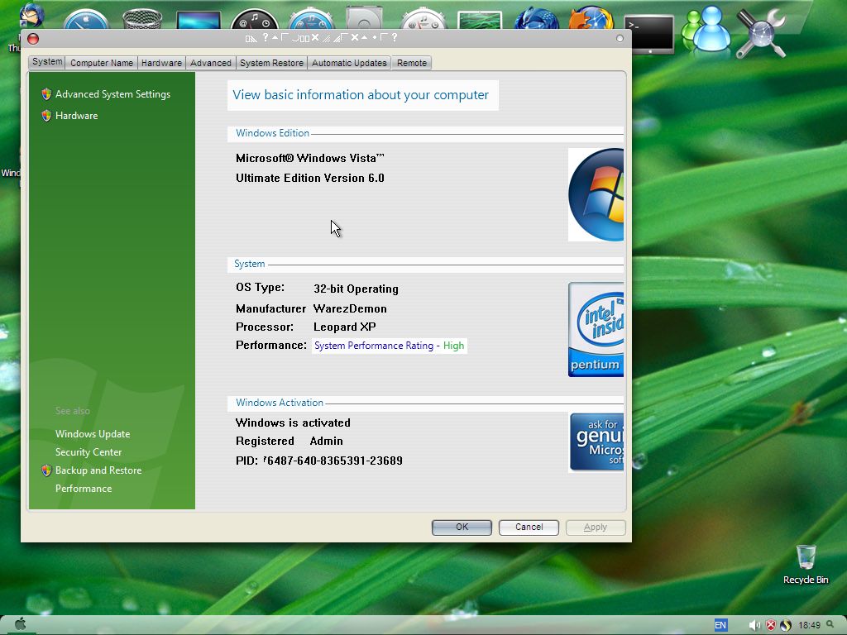Dismiss the dialog with Cancel
Viewport: 847px width, 635px height.
click(x=529, y=527)
